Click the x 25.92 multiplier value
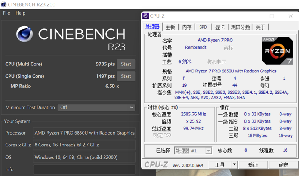Screen dimensions: 299x176 (x=193, y=121)
